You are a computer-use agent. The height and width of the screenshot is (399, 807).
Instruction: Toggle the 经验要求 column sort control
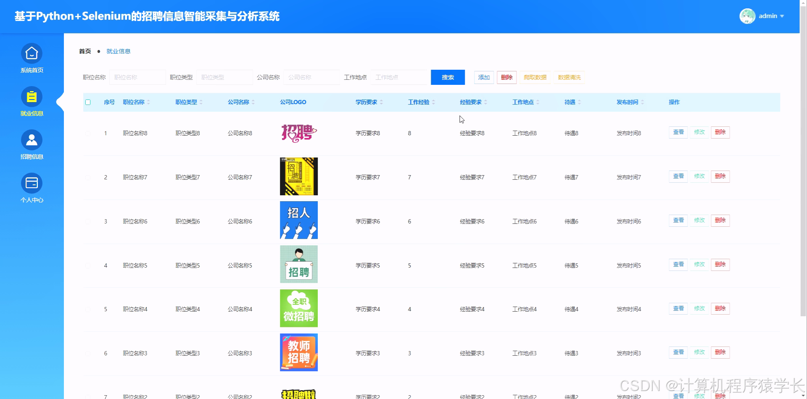(486, 102)
